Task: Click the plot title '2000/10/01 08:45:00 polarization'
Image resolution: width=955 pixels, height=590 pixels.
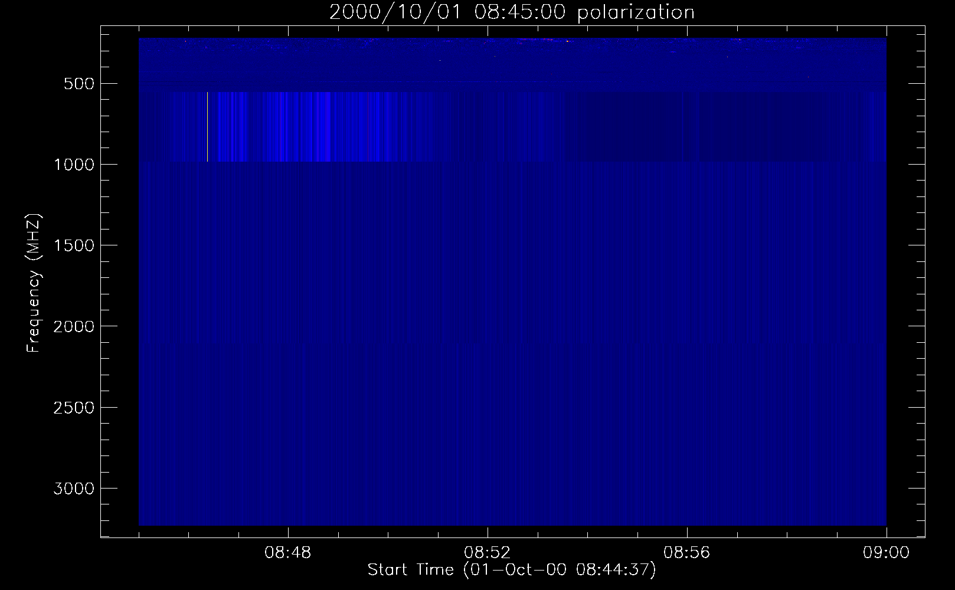Action: pyautogui.click(x=512, y=12)
